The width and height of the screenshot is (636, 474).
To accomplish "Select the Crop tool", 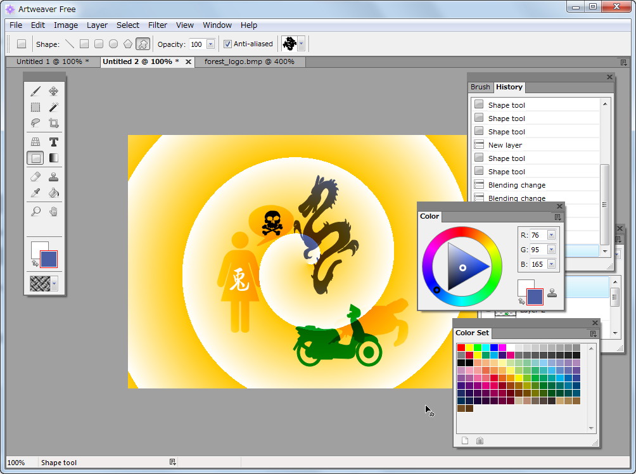I will [x=54, y=122].
